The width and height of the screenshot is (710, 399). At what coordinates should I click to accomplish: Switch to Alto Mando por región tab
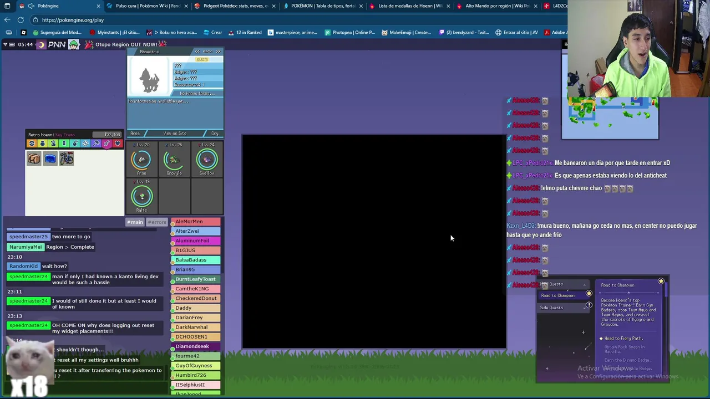point(497,6)
